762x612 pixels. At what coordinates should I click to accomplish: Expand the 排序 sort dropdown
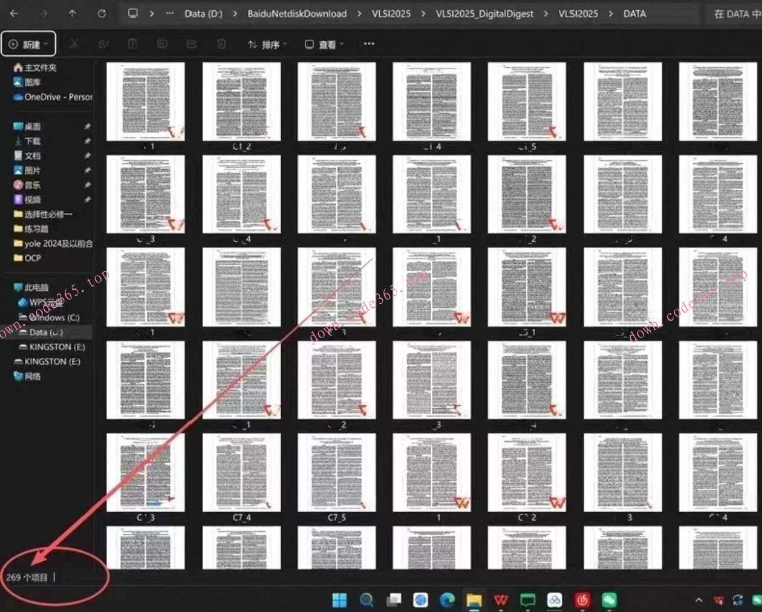[267, 44]
